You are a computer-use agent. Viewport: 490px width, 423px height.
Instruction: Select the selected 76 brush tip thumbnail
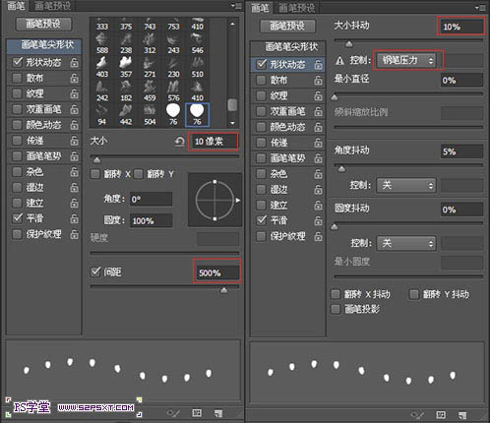coord(197,115)
